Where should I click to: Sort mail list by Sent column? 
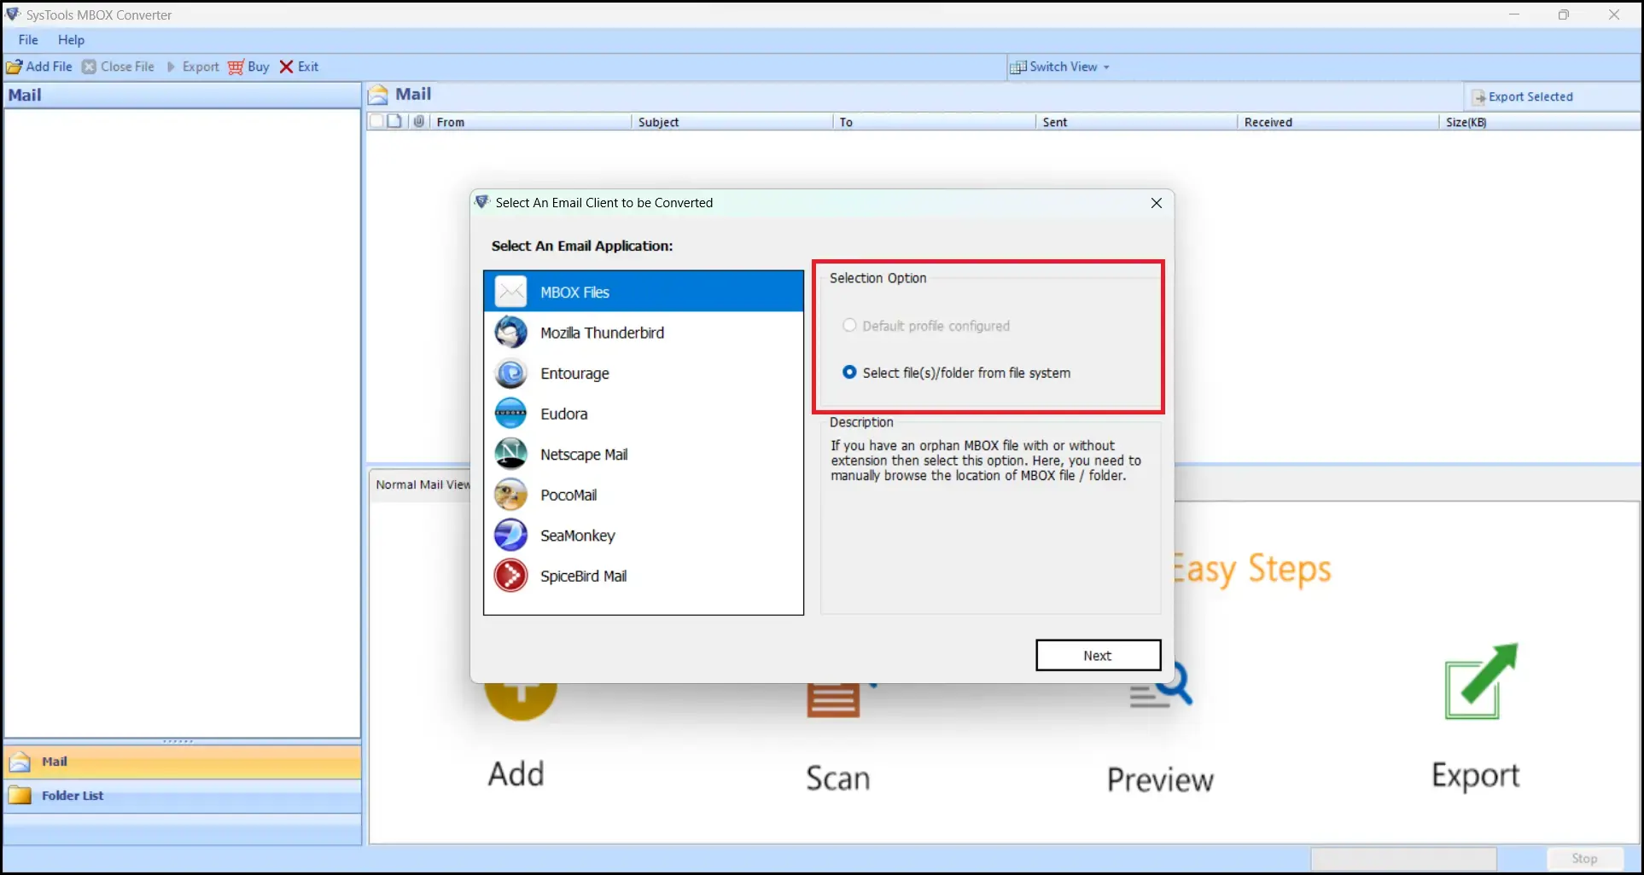1136,122
